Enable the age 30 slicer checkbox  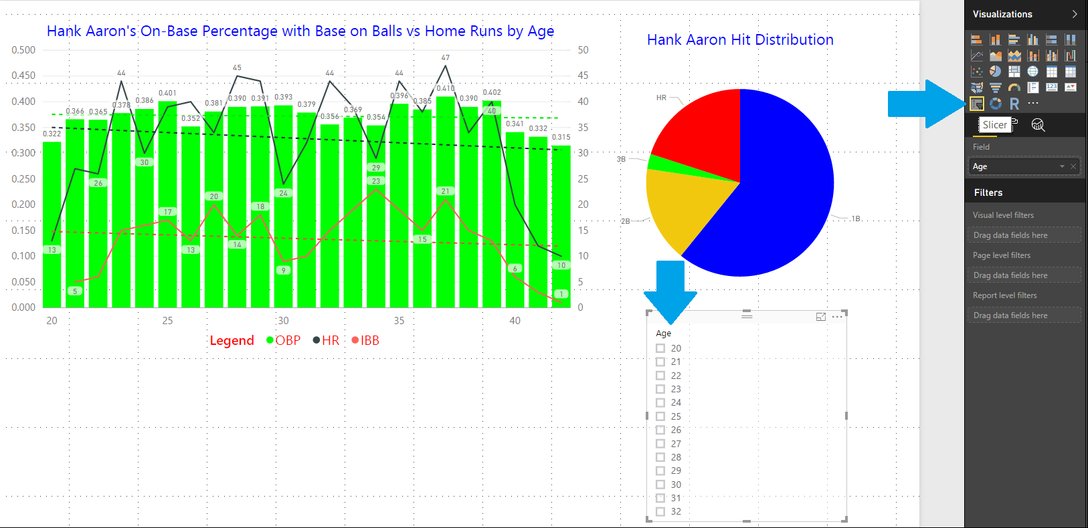660,485
